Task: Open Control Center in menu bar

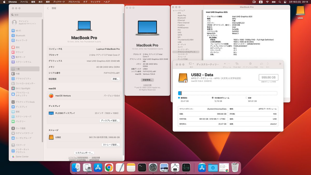Action: click(x=285, y=2)
